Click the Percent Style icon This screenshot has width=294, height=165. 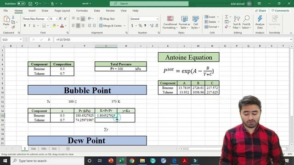coord(140,26)
